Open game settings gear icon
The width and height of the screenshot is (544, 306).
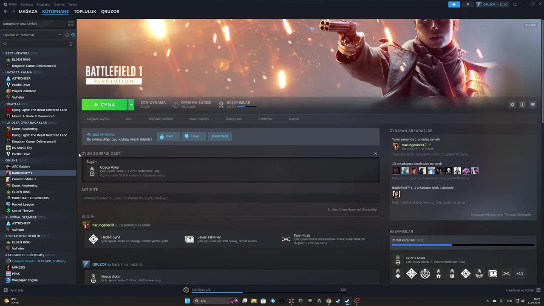512,105
